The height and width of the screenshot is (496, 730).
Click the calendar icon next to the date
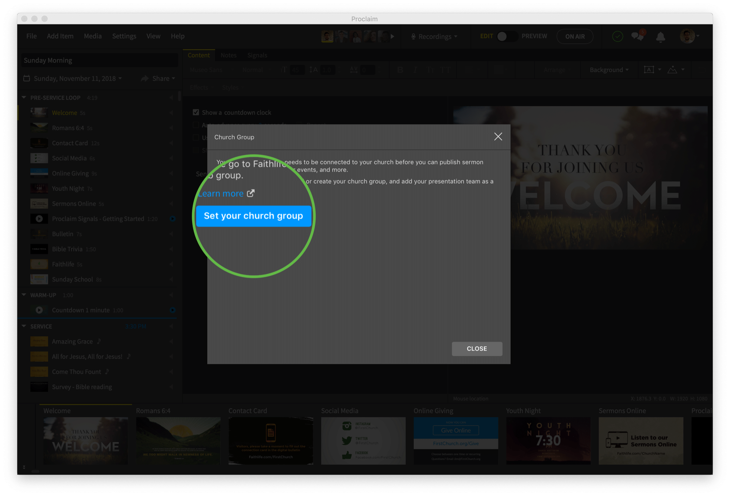(x=26, y=78)
